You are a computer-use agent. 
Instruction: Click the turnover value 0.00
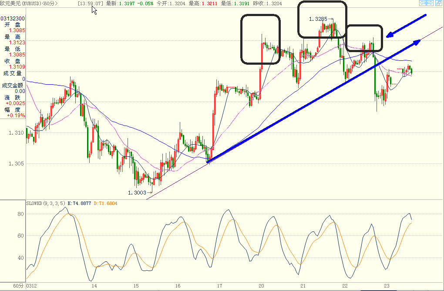20,91
